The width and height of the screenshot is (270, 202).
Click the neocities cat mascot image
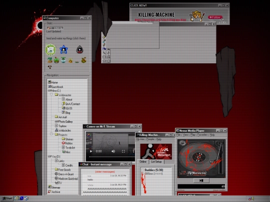[197, 16]
